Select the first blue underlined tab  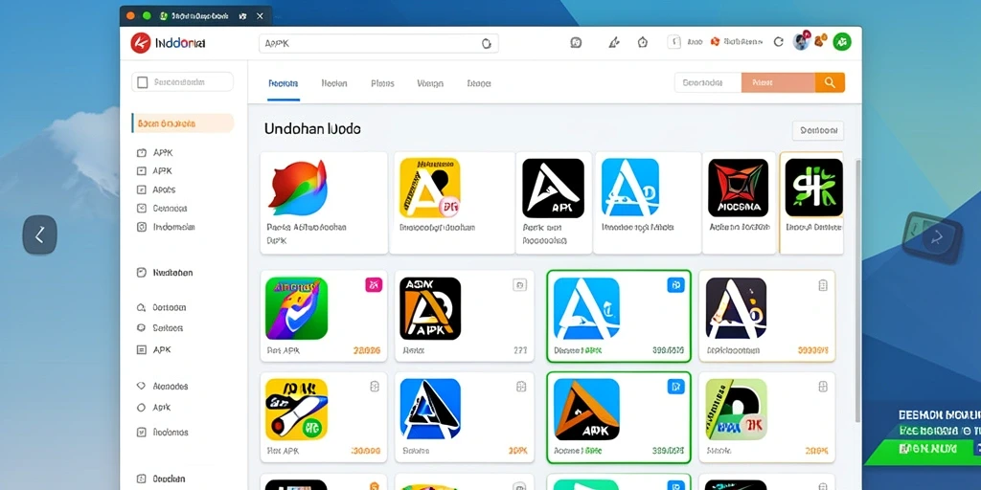(283, 83)
